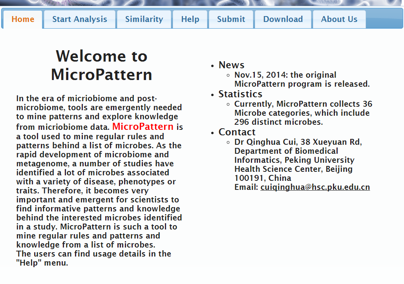
Task: Click the cuiqinghua@hsc.pku.edu.cn email link
Action: tap(315, 187)
